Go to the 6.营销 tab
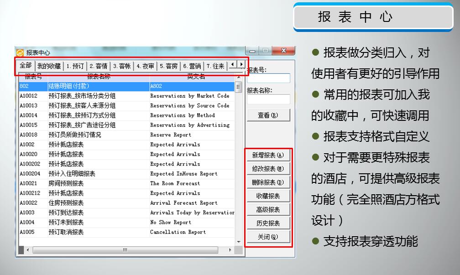 (192, 66)
